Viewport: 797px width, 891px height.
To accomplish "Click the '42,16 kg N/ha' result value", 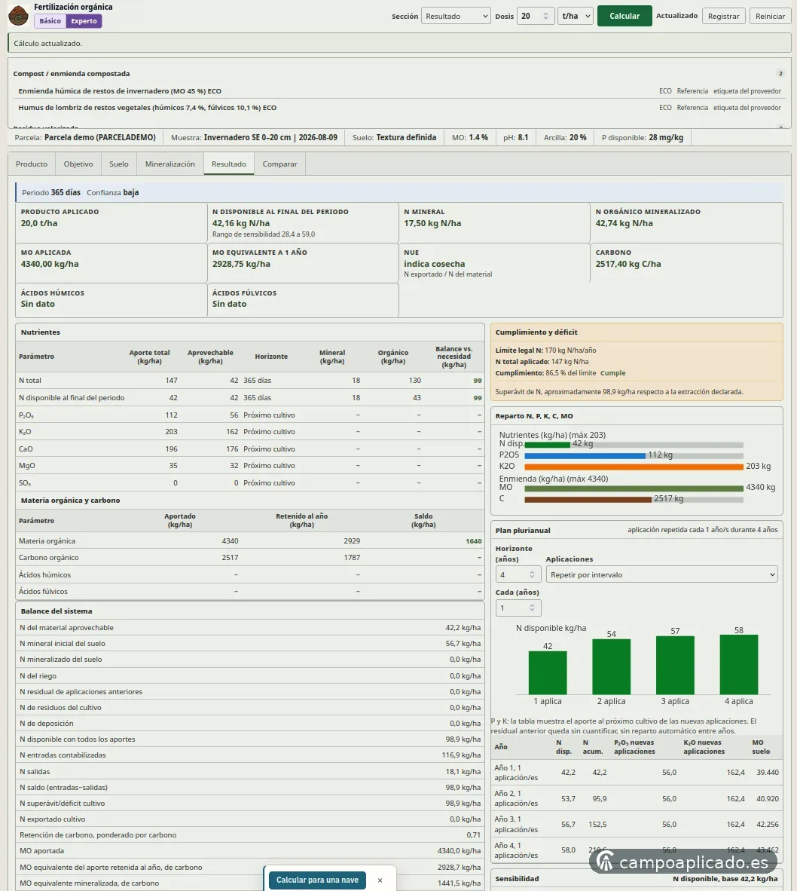I will [x=241, y=223].
